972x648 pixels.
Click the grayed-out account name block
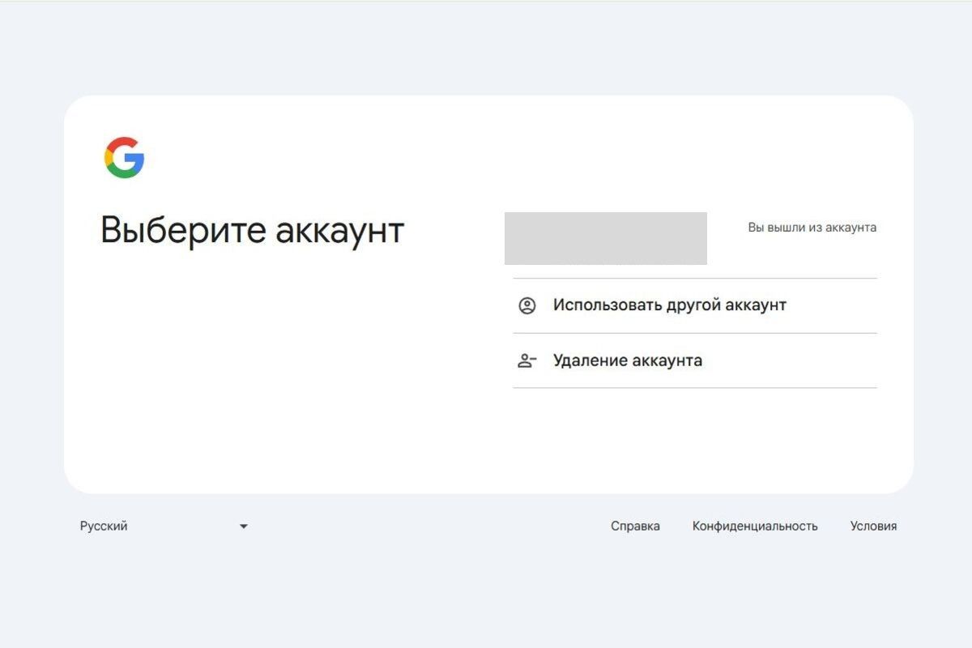[606, 239]
